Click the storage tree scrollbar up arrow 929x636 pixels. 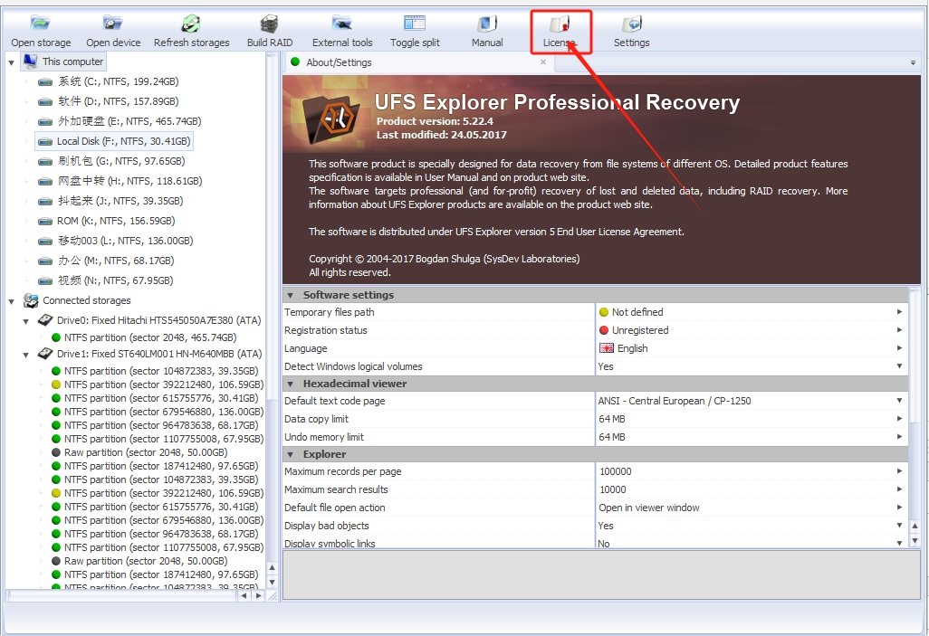tap(272, 567)
